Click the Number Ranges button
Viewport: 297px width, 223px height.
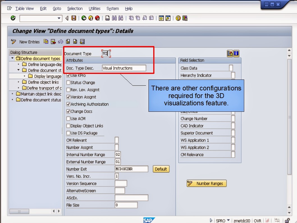pyautogui.click(x=206, y=183)
